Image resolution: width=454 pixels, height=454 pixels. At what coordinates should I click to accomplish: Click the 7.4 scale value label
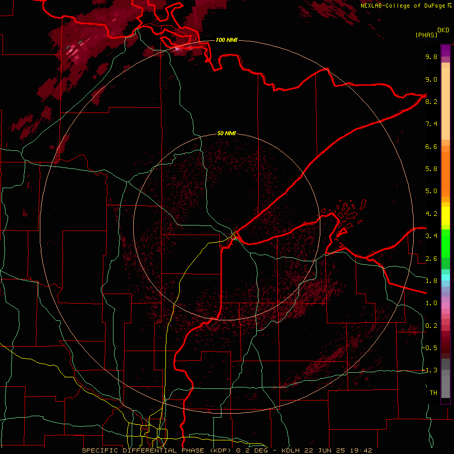pos(431,124)
